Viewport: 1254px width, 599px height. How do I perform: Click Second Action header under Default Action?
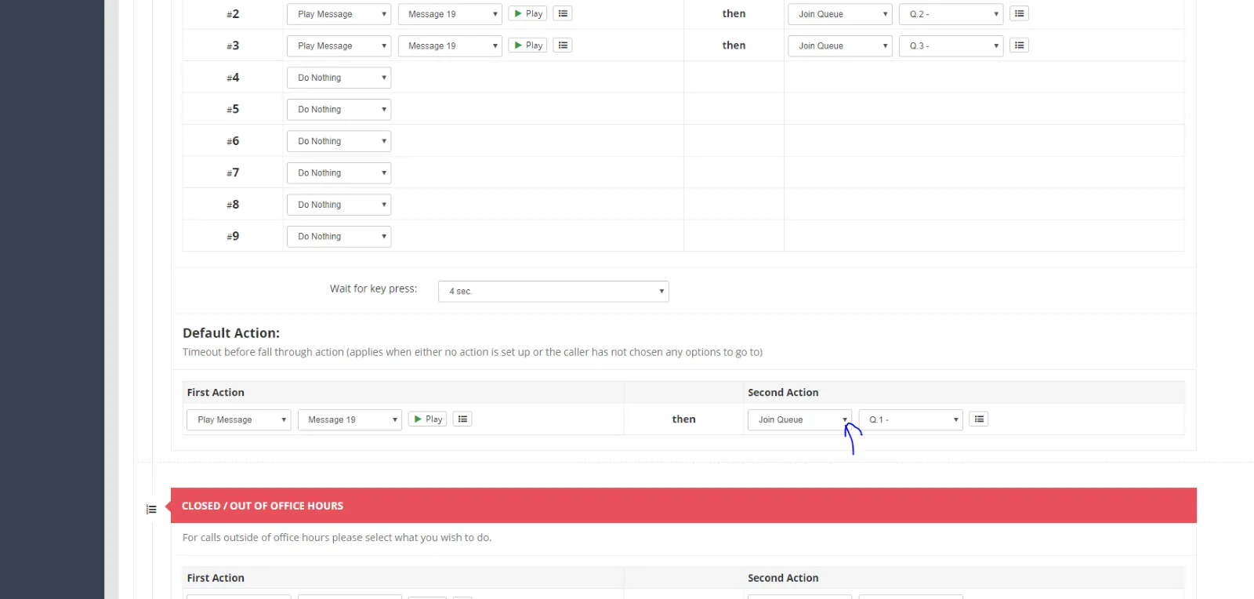click(x=783, y=393)
